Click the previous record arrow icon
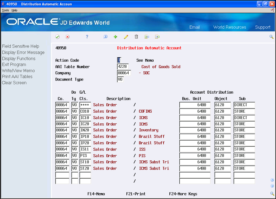This screenshot has height=199, width=276. (147, 37)
